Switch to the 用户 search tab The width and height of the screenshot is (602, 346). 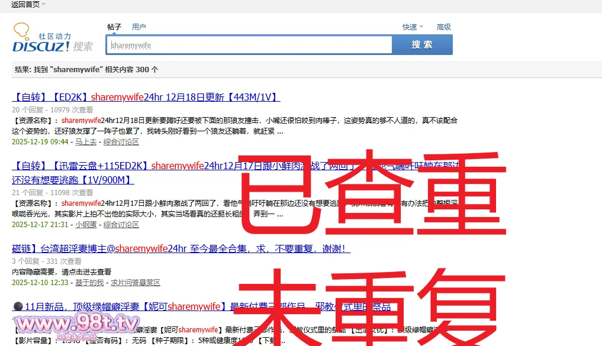pos(139,27)
